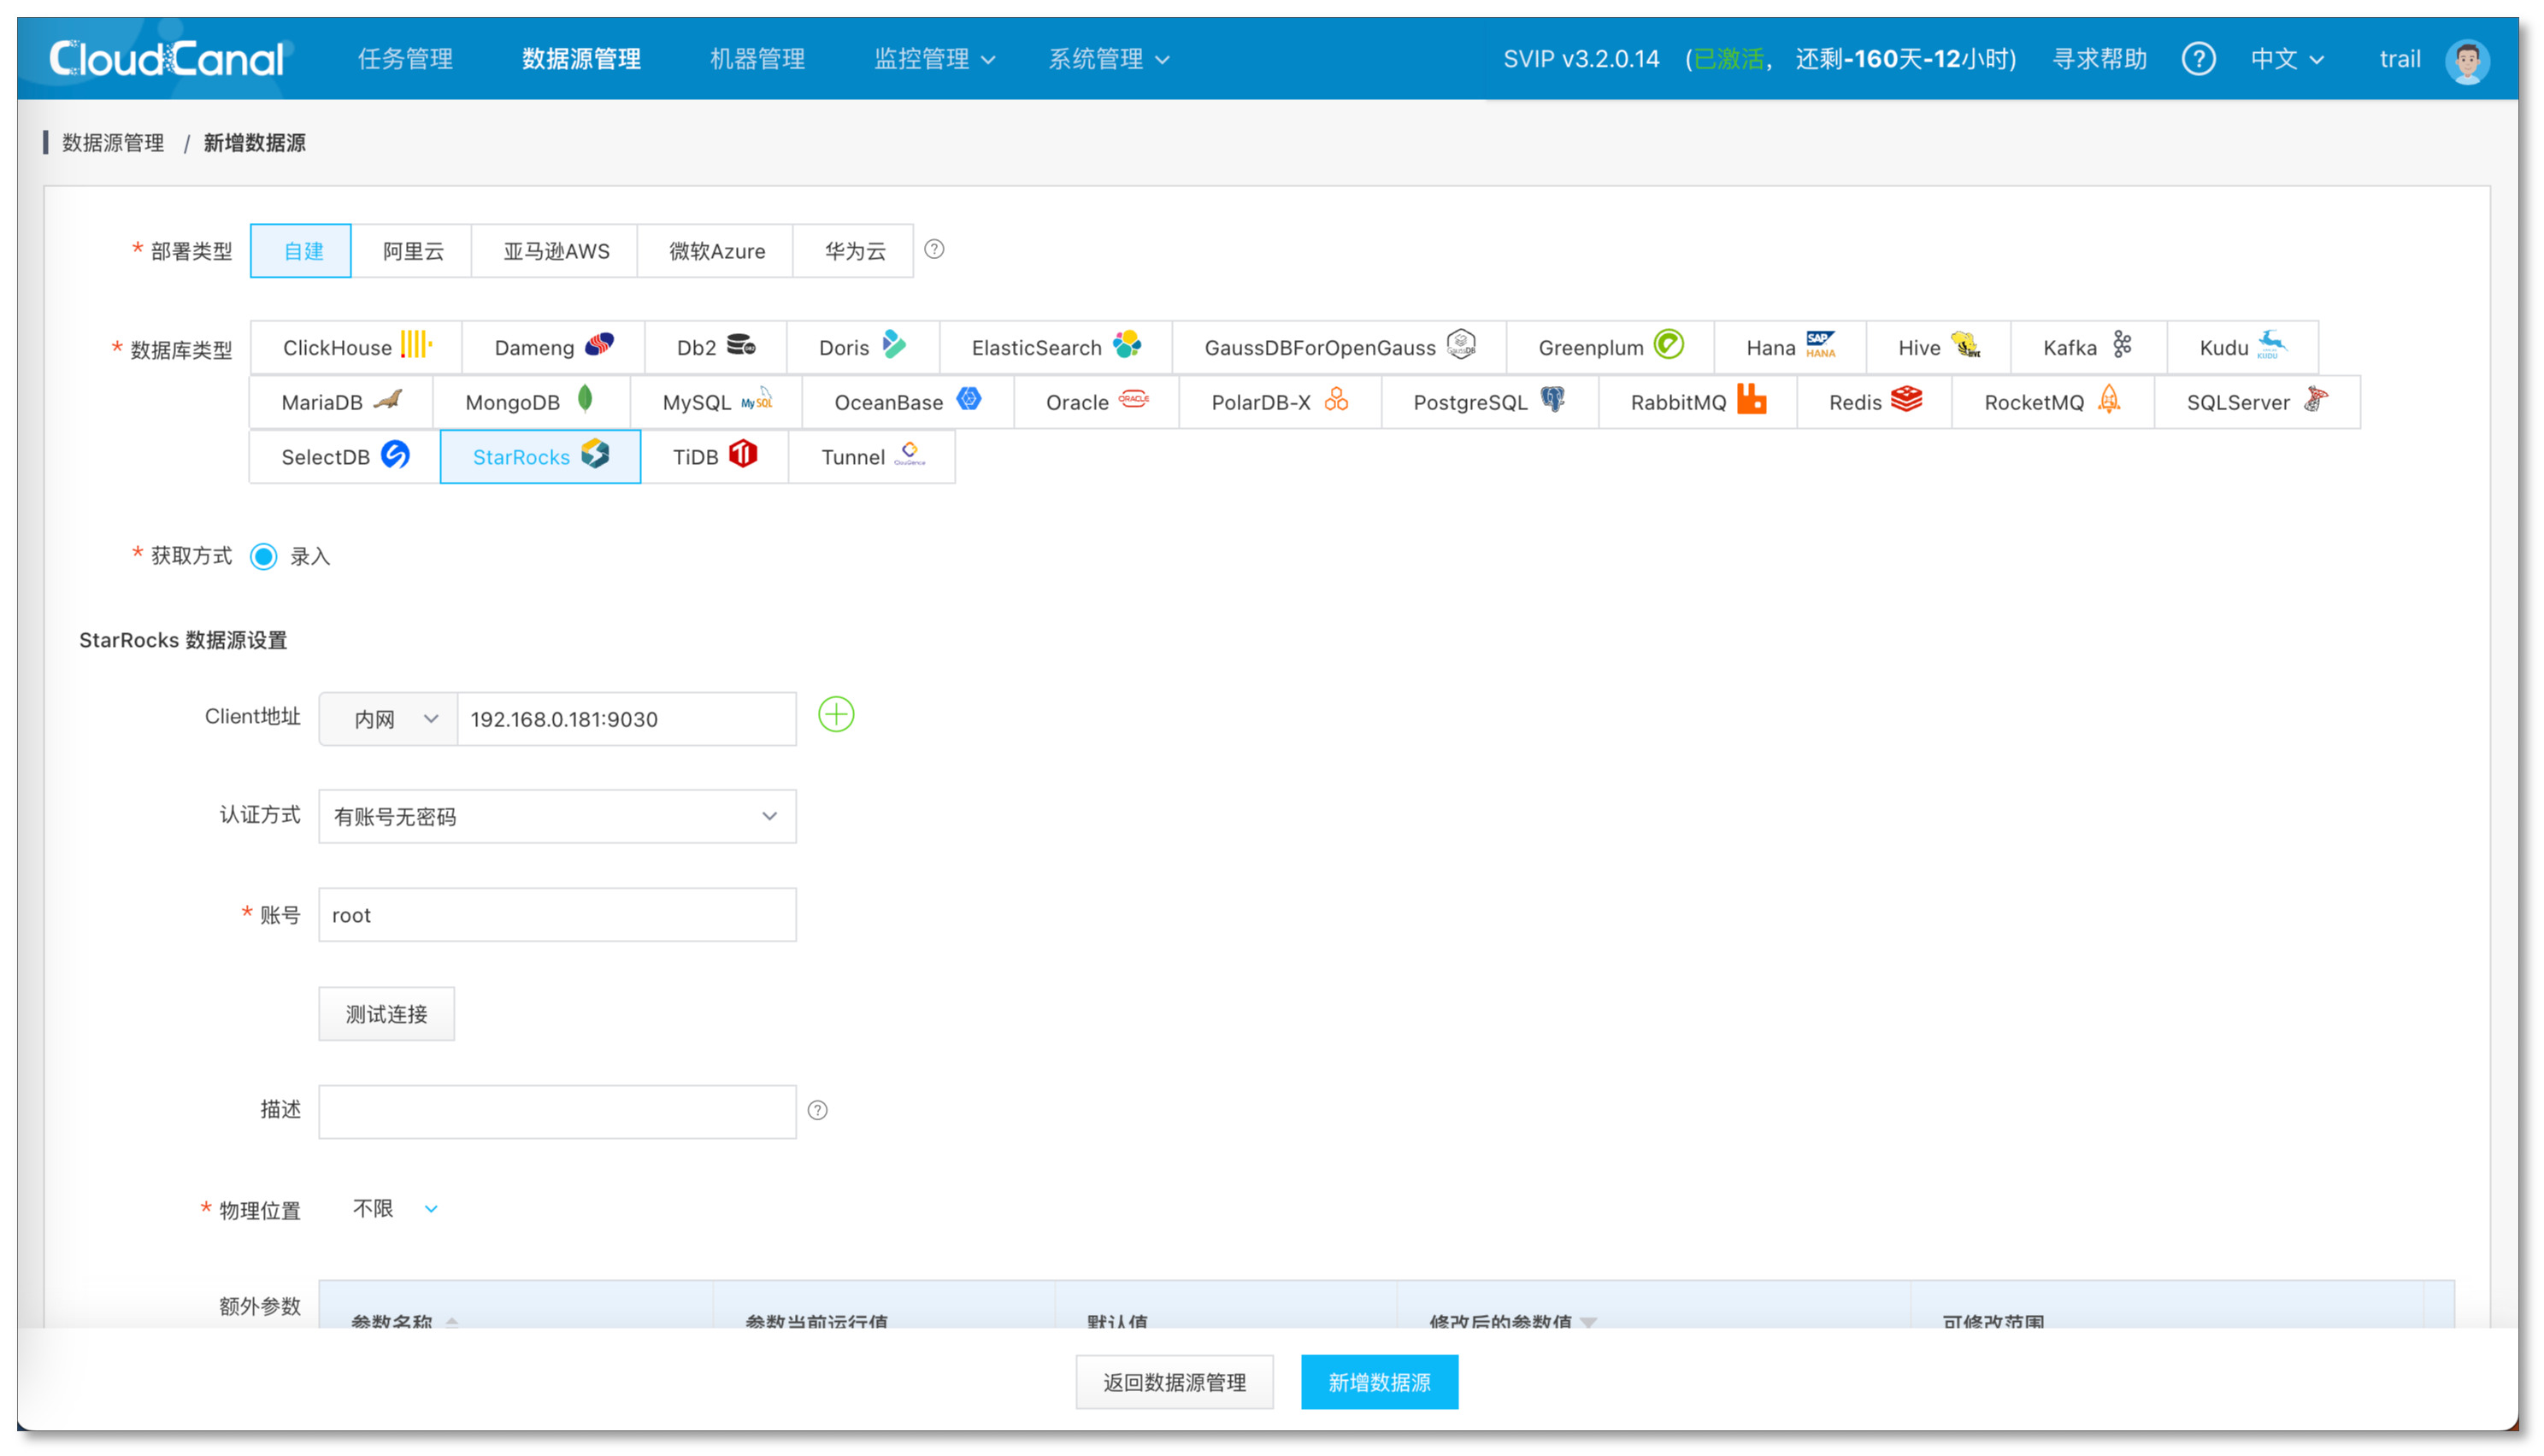Screen dimensions: 2544x1456
Task: Select PostgreSQL database type
Action: point(1490,402)
